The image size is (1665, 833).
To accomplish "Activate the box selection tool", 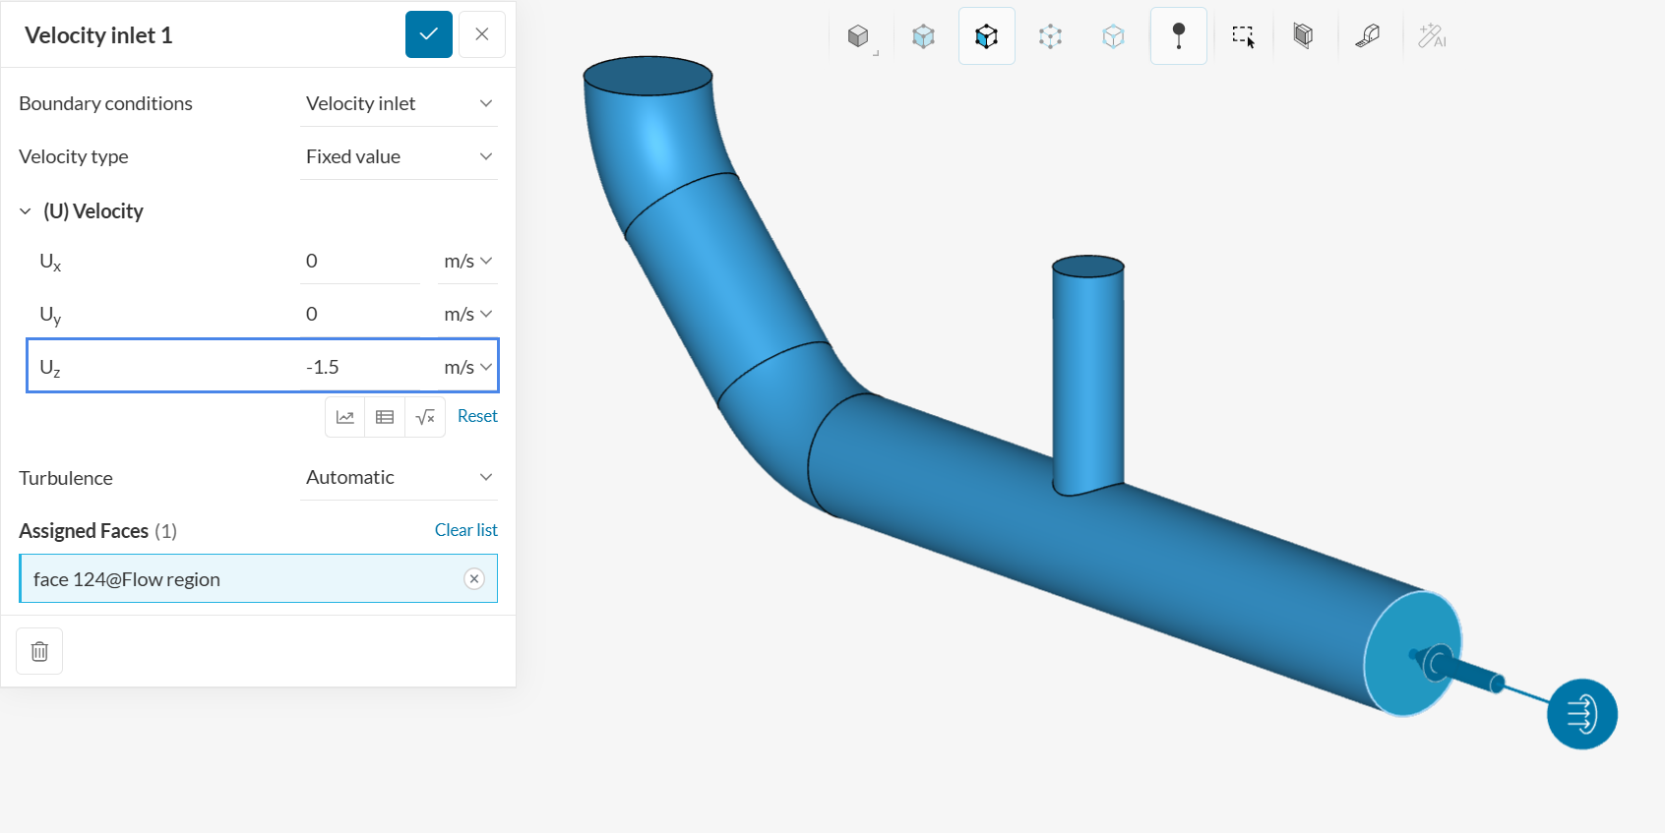I will point(1243,37).
